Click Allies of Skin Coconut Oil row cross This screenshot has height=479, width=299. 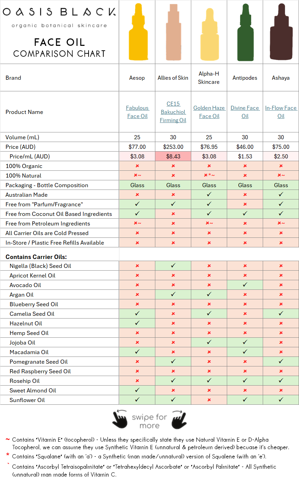(x=173, y=214)
